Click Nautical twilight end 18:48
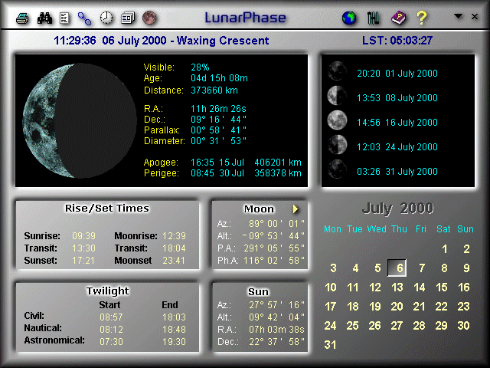The height and width of the screenshot is (368, 490). (174, 330)
